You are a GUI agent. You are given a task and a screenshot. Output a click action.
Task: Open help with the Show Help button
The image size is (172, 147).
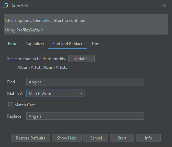tap(67, 138)
